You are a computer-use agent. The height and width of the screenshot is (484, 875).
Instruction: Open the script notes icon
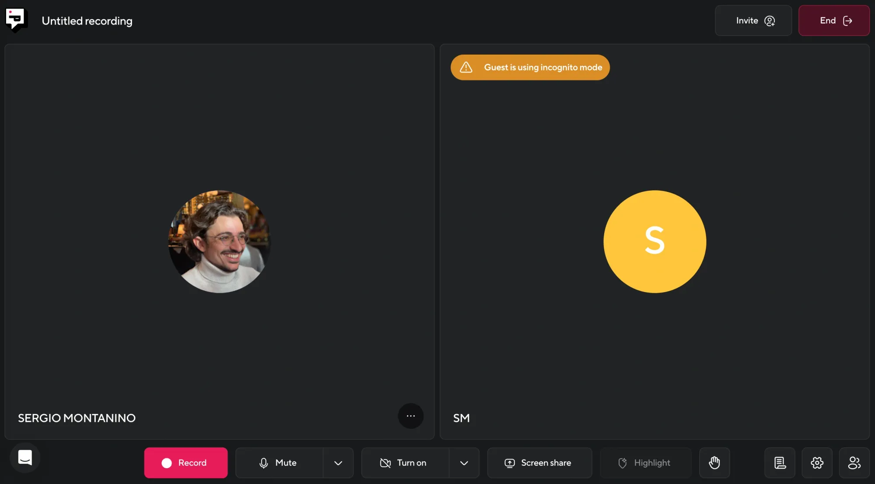780,463
